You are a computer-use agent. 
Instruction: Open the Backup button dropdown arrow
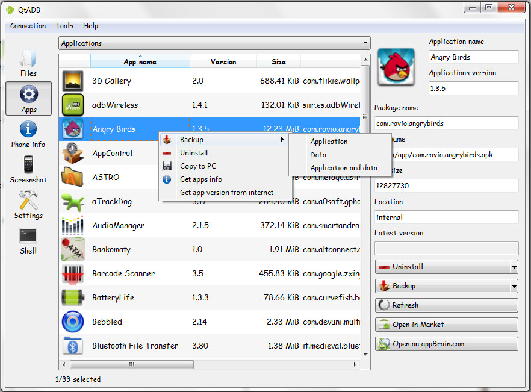514,286
